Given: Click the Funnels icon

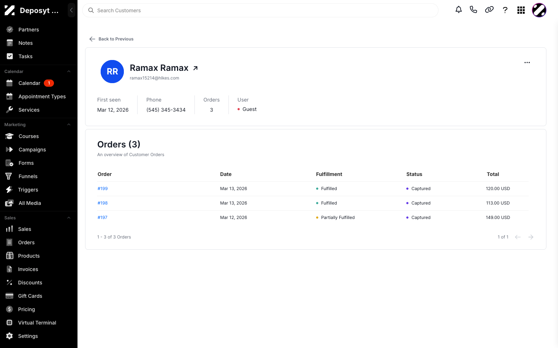Looking at the screenshot, I should tap(9, 176).
